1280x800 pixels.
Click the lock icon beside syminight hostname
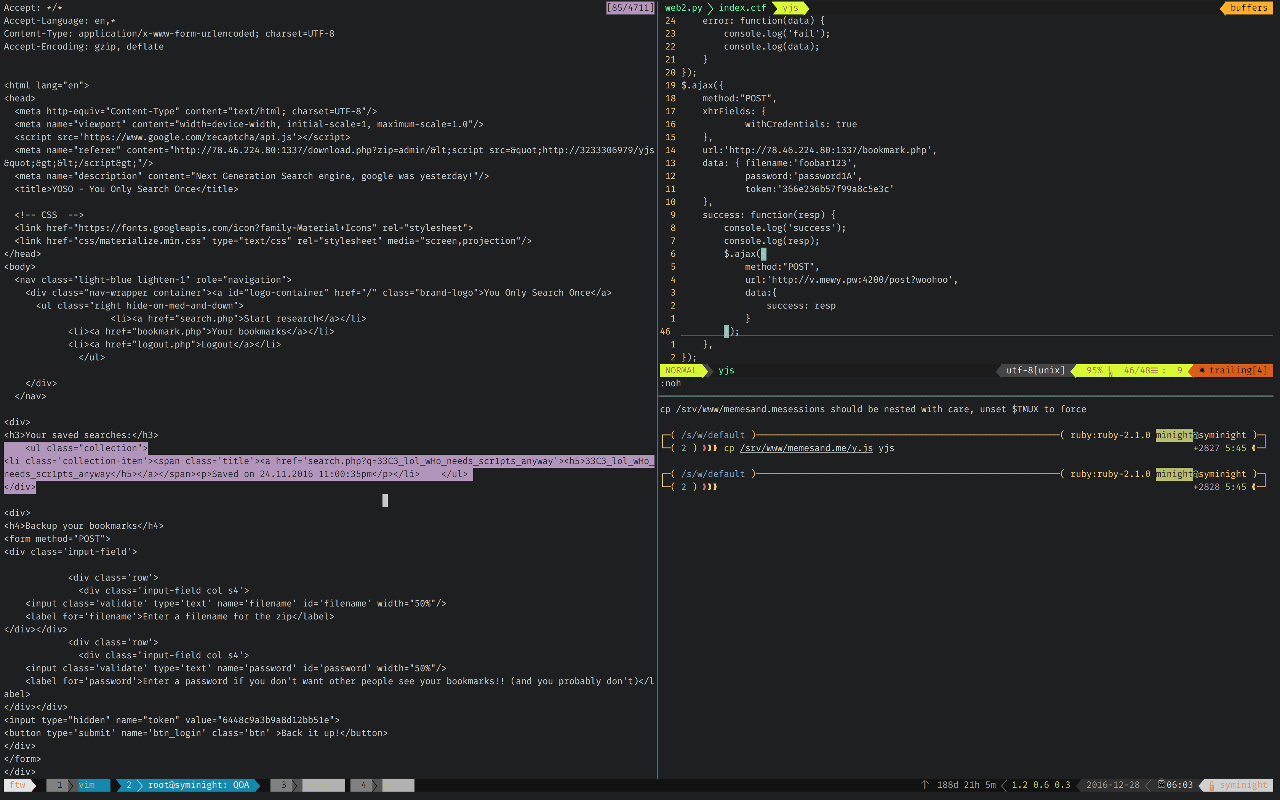[1211, 785]
